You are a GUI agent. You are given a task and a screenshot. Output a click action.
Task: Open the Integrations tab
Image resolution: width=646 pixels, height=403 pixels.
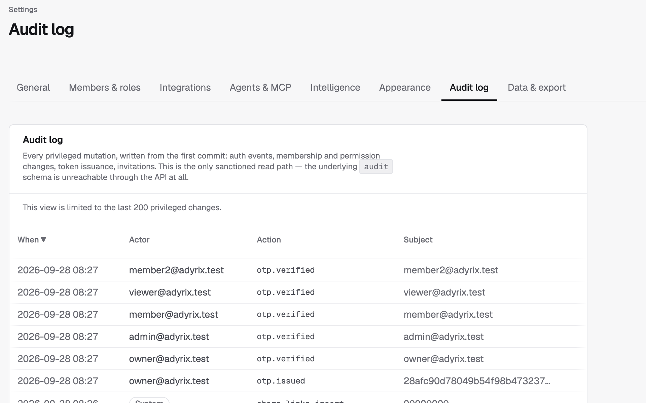point(185,87)
